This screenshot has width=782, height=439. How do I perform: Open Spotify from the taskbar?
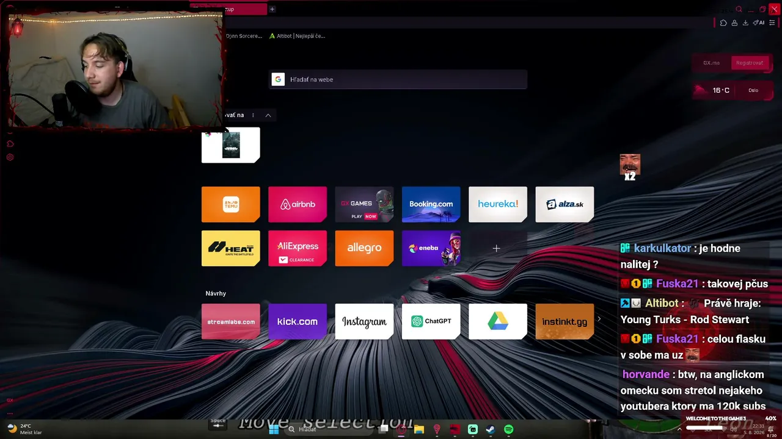[x=508, y=429]
